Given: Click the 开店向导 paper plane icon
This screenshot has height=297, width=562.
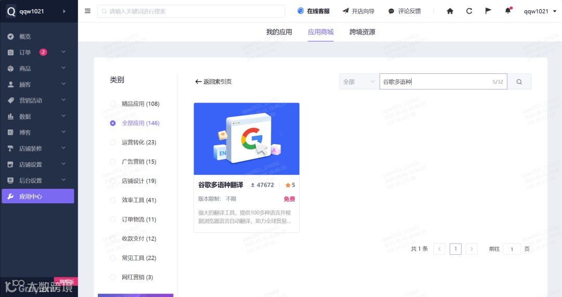Looking at the screenshot, I should [x=346, y=11].
